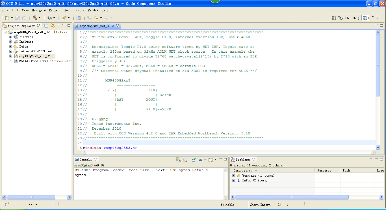The image size is (386, 210).
Task: Click the Open Console icon
Action: coord(211,160)
